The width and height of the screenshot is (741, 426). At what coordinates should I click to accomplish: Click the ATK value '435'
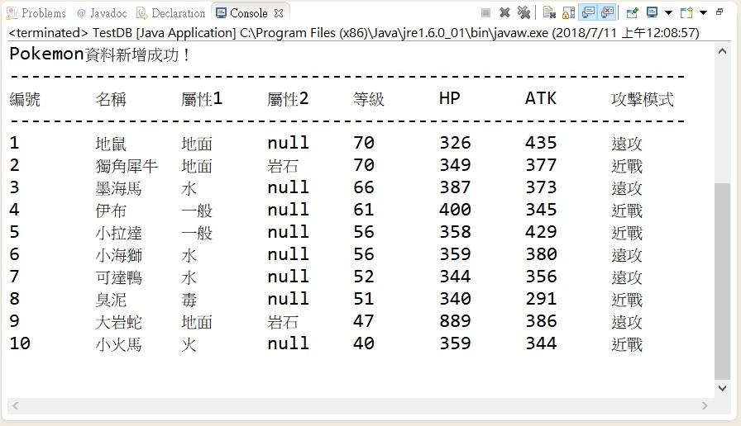point(541,143)
